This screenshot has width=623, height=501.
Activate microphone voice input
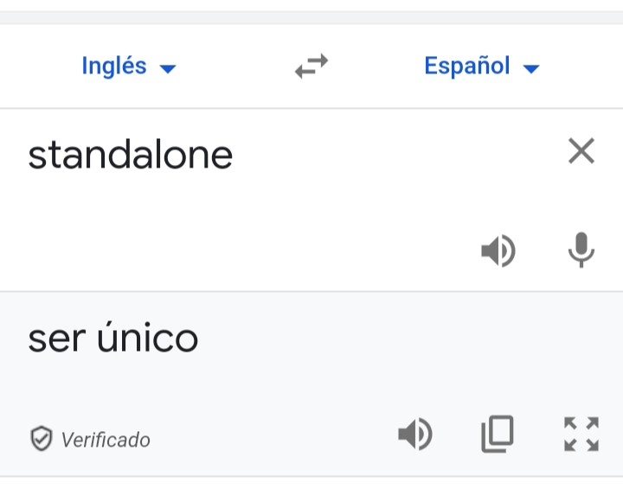tap(581, 251)
